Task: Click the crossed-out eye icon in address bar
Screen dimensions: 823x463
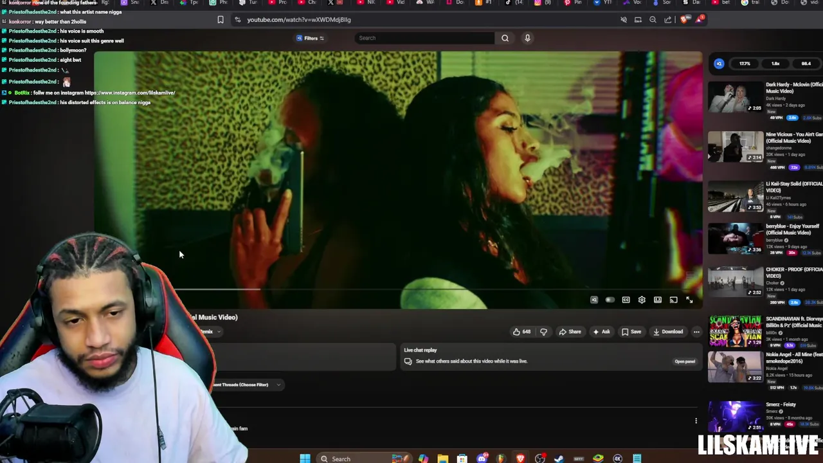Action: pyautogui.click(x=624, y=20)
